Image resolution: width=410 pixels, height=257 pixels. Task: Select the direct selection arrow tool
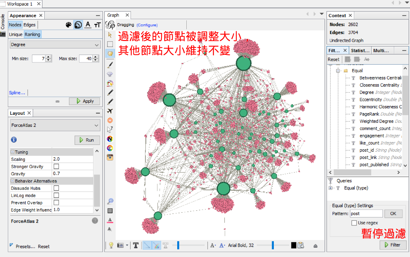[110, 35]
